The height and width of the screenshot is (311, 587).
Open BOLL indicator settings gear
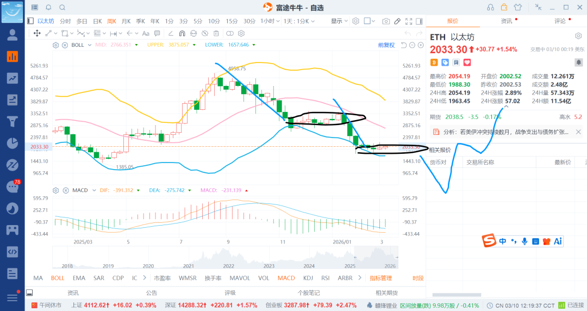pyautogui.click(x=56, y=45)
